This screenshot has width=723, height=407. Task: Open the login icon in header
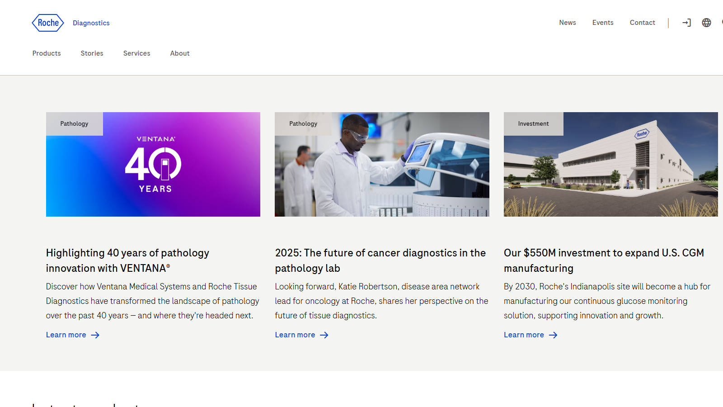point(686,23)
